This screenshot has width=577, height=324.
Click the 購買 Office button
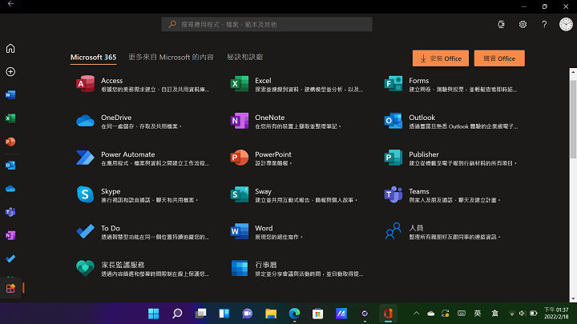point(499,58)
